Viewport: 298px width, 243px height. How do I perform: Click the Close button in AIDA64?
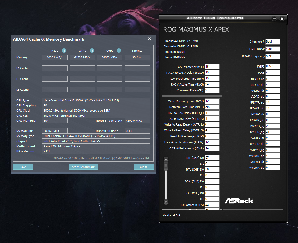point(144,167)
